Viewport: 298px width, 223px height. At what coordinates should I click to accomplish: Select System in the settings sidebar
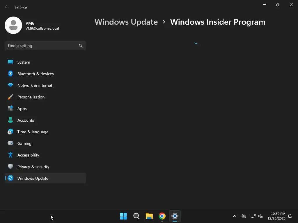pyautogui.click(x=45, y=62)
